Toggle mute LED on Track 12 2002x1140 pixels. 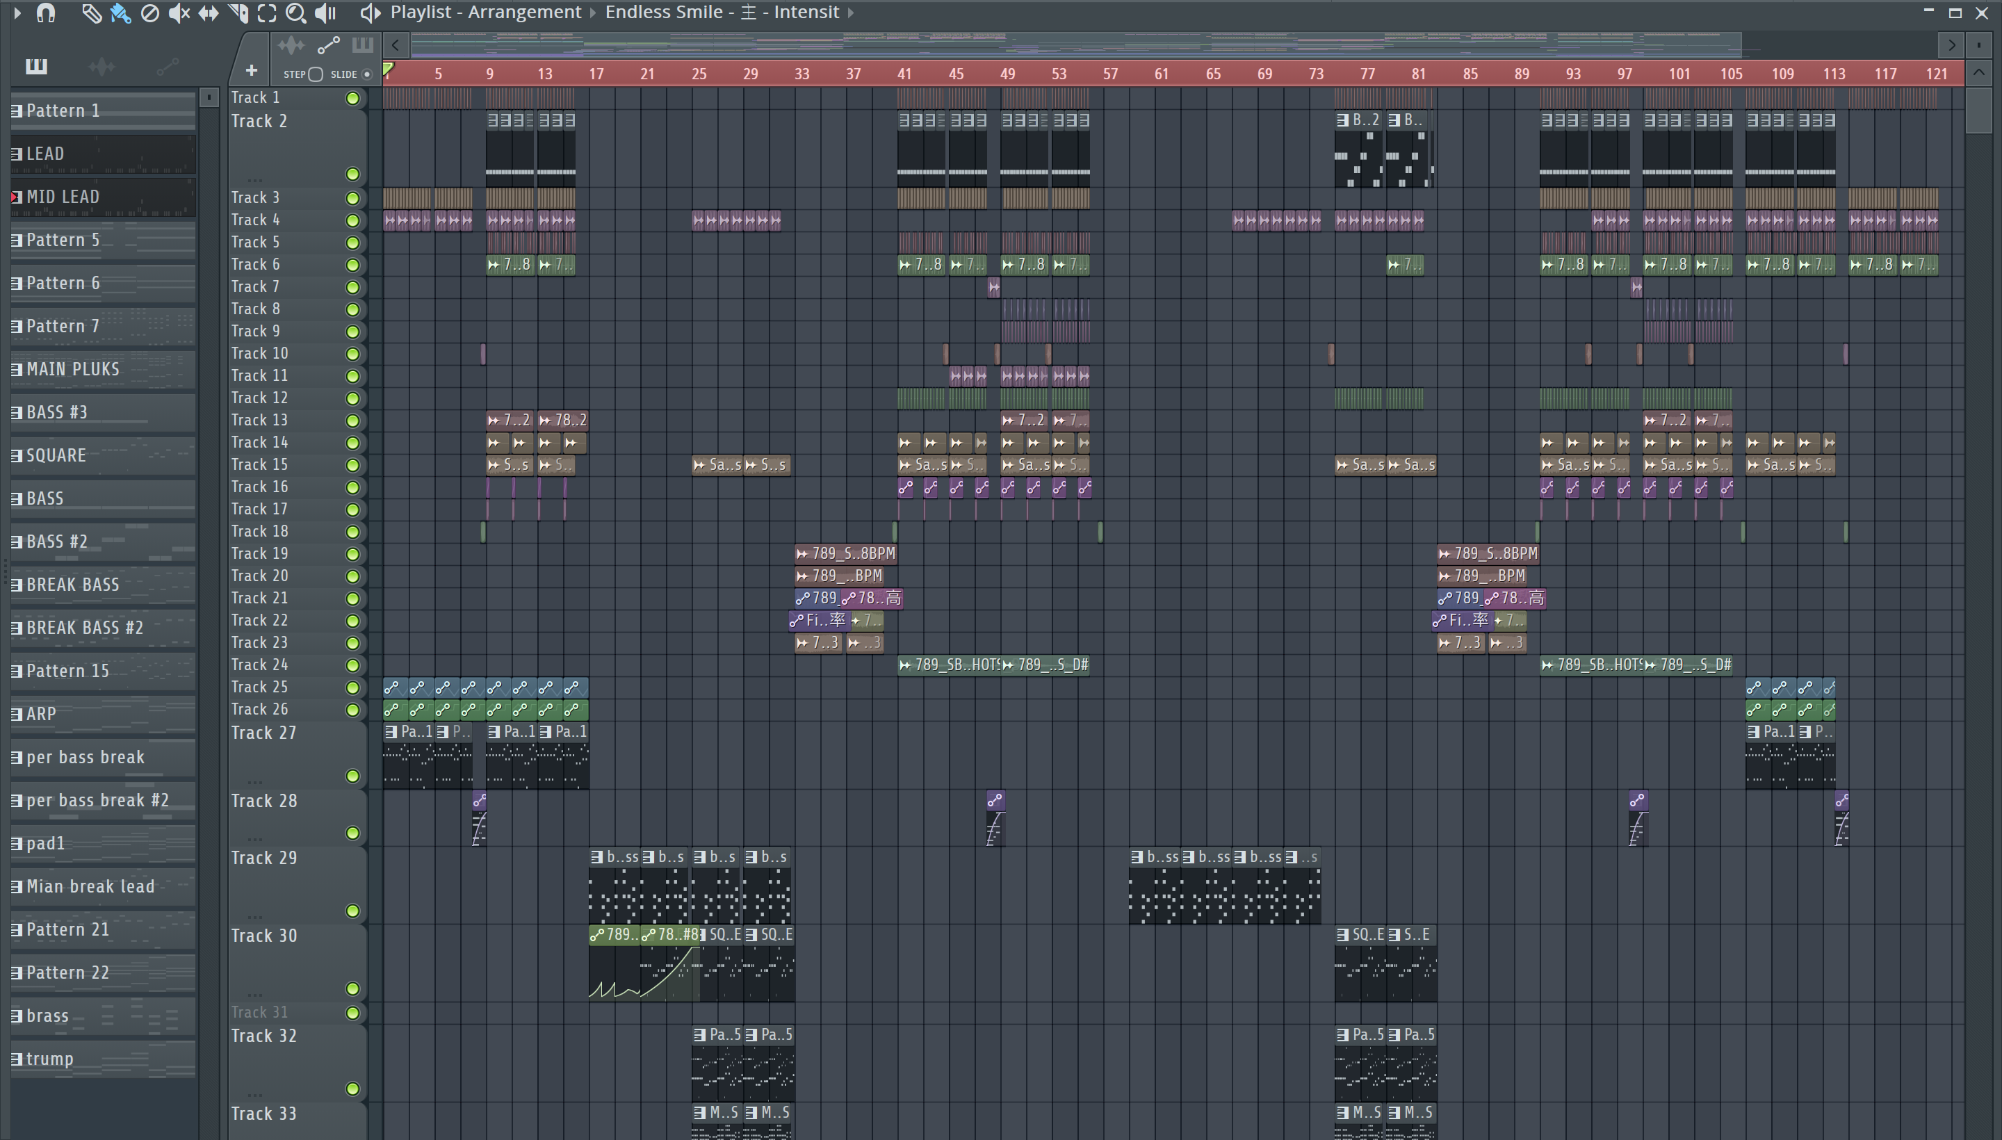pos(352,398)
